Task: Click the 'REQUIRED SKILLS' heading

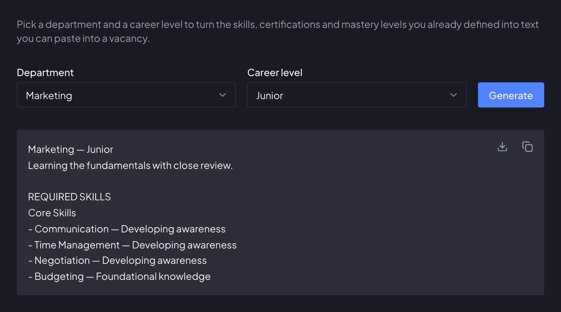Action: pos(69,197)
